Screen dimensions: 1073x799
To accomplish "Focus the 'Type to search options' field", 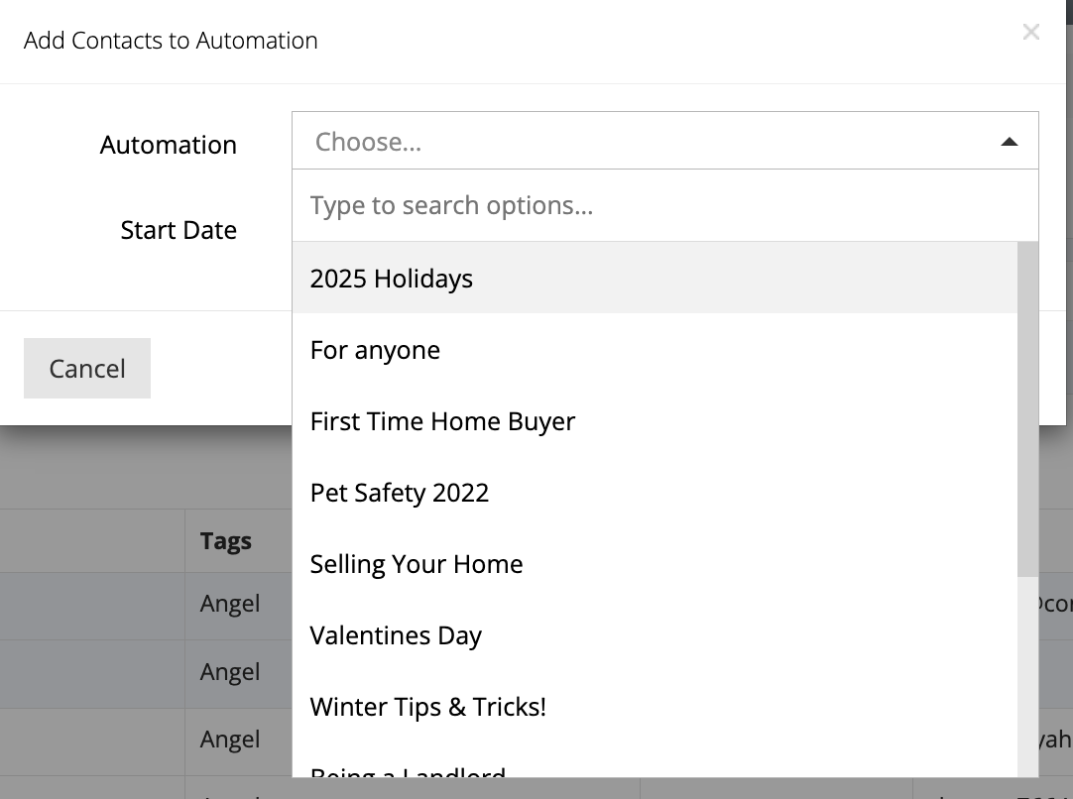I will coord(664,205).
